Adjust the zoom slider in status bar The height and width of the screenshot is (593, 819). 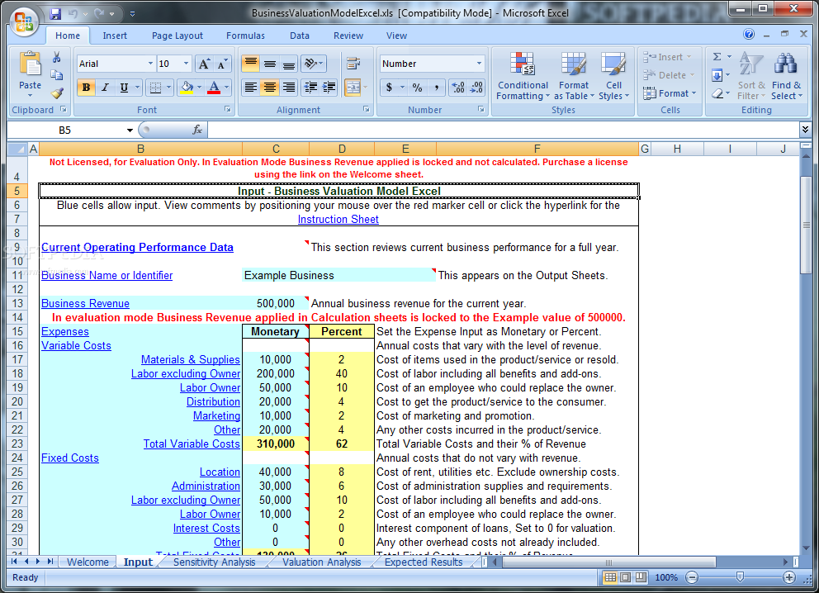coord(741,577)
